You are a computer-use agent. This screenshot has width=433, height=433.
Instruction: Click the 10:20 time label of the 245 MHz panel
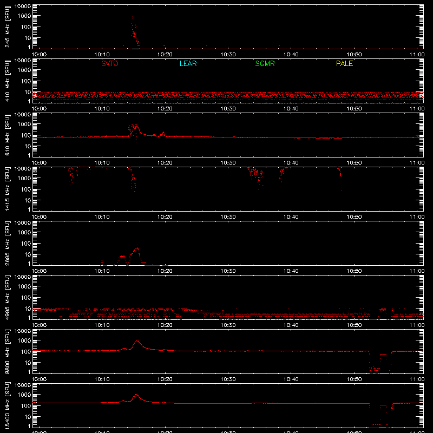(165, 55)
